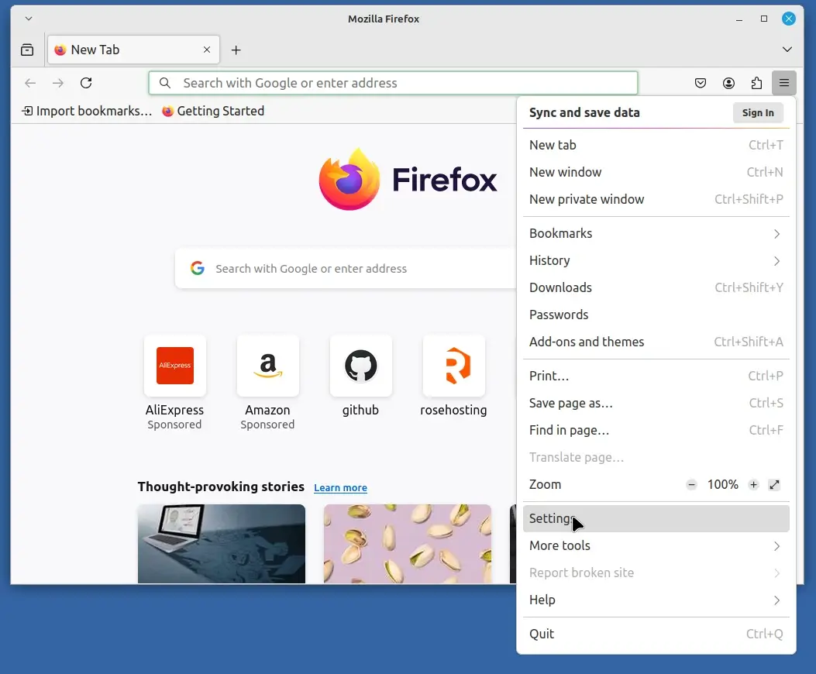The width and height of the screenshot is (816, 674).
Task: Open Firefox View icon left of tabs
Action: click(27, 50)
